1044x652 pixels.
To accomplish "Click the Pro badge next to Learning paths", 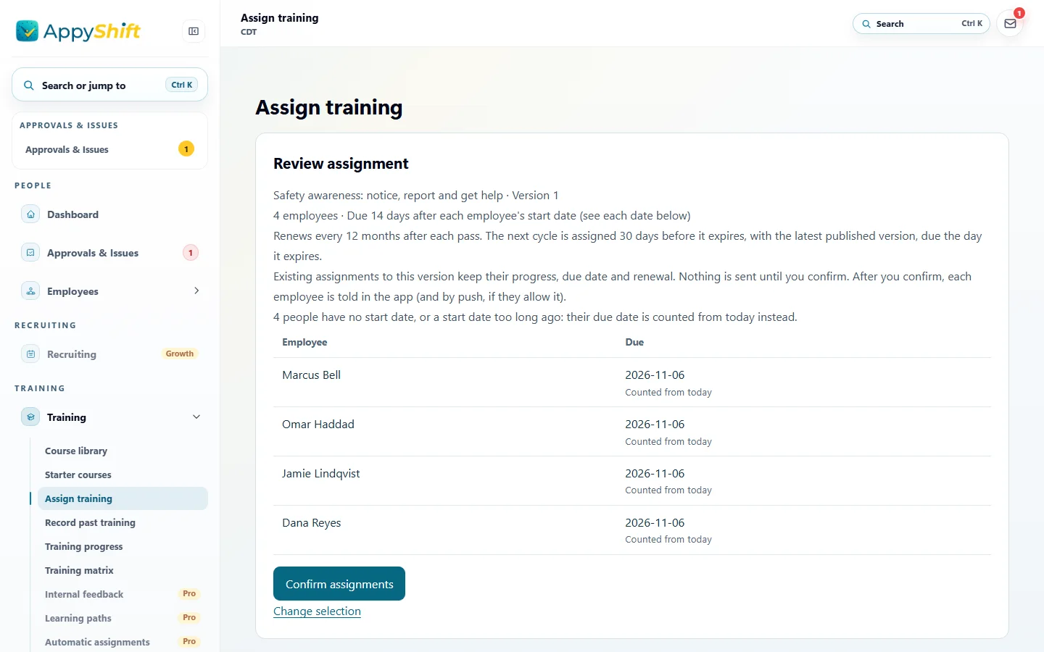I will 189,618.
